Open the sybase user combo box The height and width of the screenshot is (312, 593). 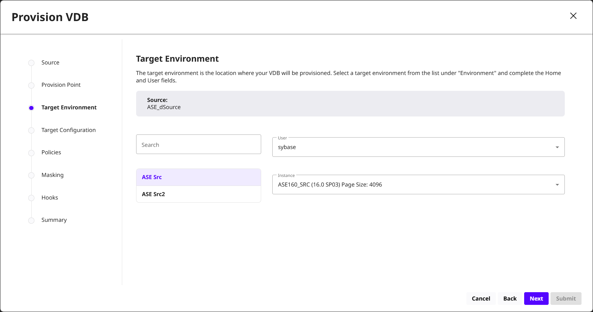click(x=412, y=147)
